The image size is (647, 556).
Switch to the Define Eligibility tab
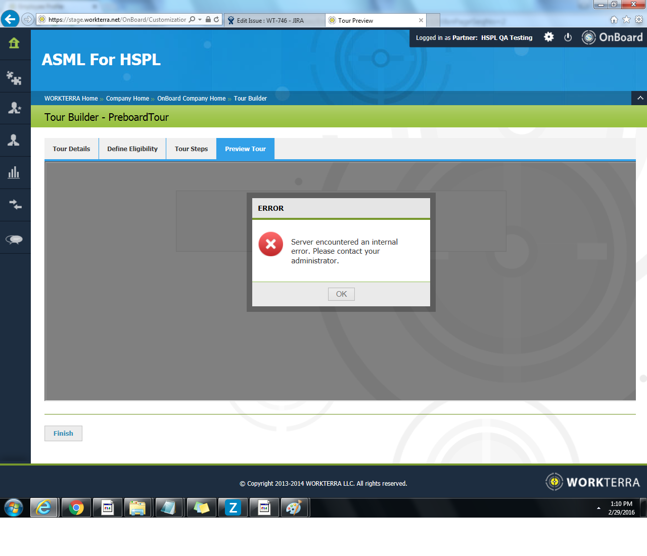click(132, 149)
